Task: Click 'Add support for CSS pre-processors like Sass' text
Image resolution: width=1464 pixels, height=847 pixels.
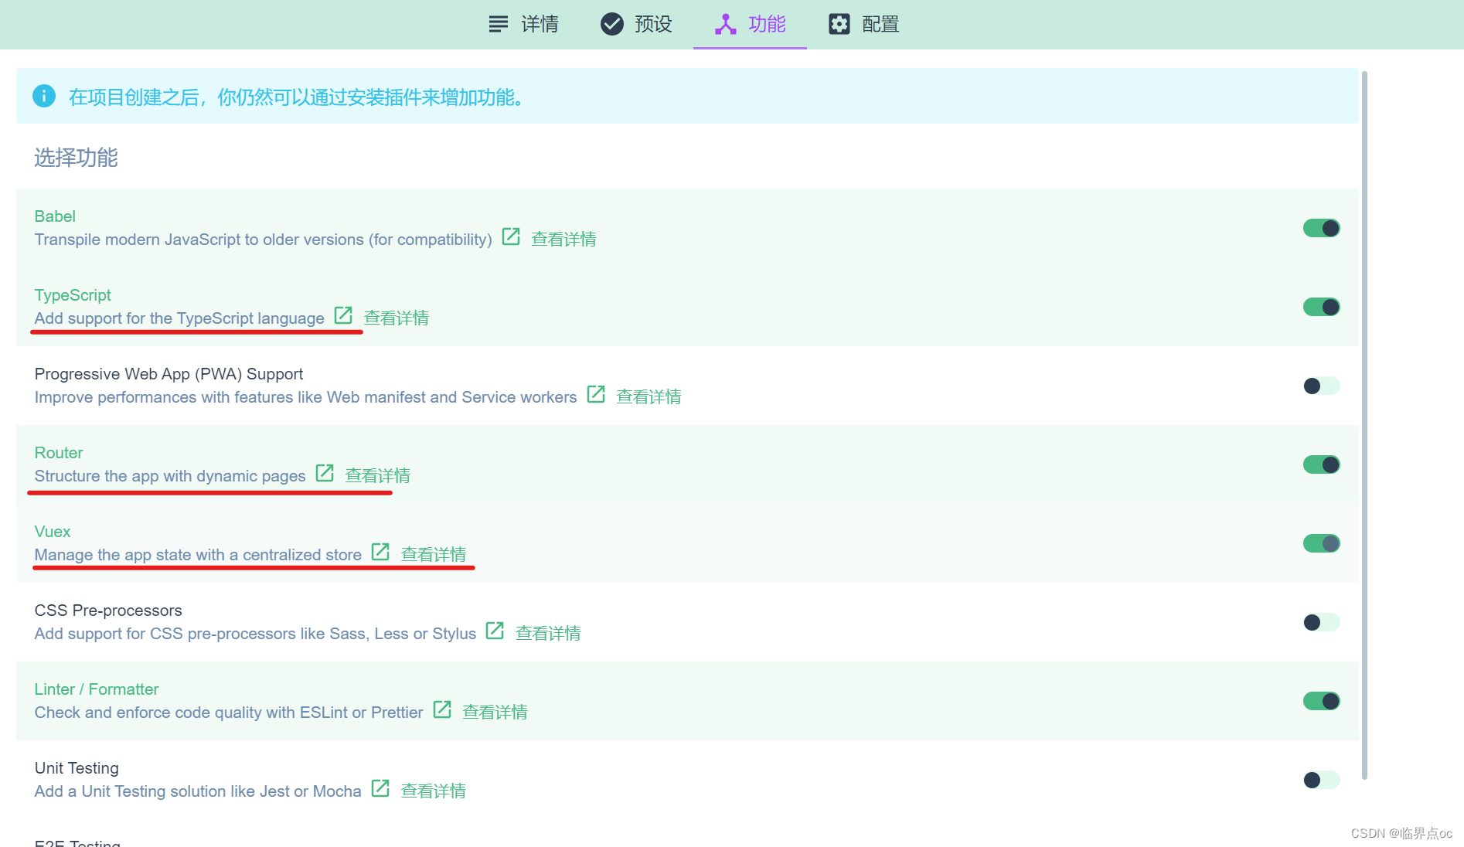Action: (255, 634)
